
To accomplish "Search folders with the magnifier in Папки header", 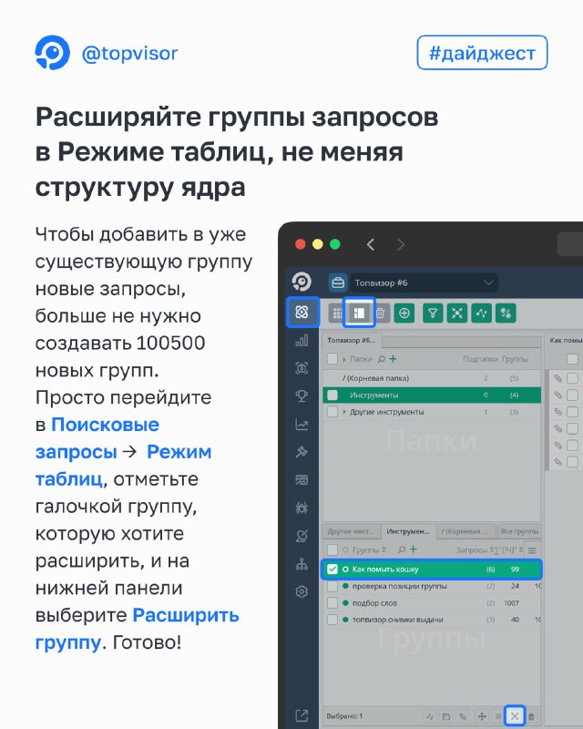I will click(382, 359).
